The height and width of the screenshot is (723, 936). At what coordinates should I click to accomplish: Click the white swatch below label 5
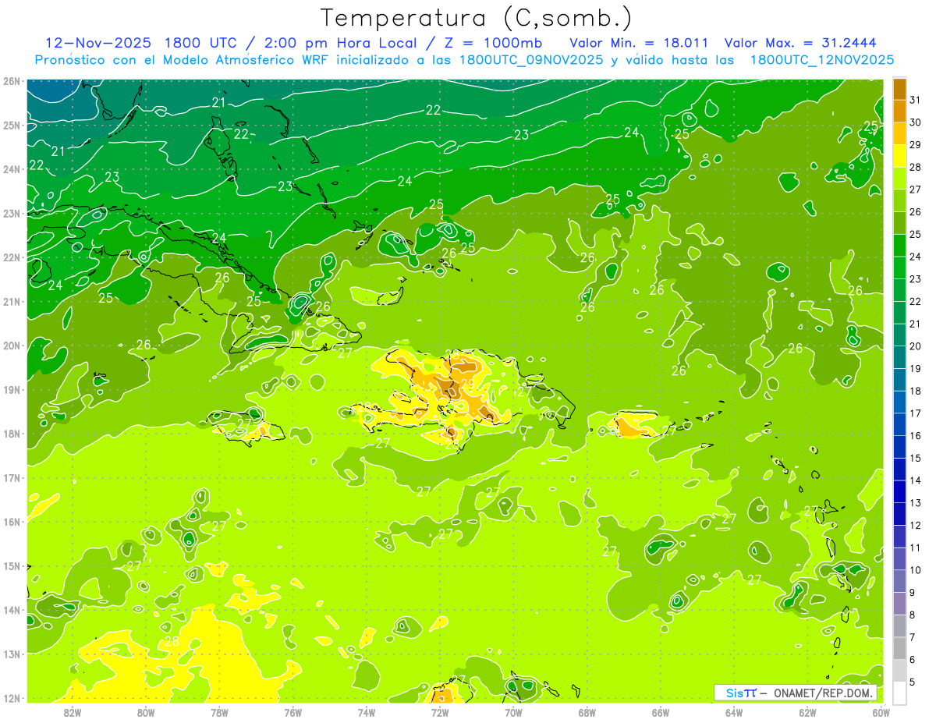(899, 693)
